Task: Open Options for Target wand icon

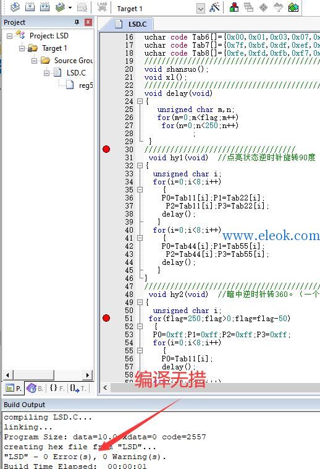Action: pos(214,7)
